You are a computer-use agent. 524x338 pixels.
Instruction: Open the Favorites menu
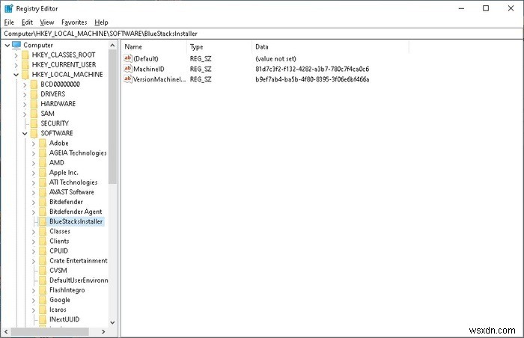coord(74,22)
